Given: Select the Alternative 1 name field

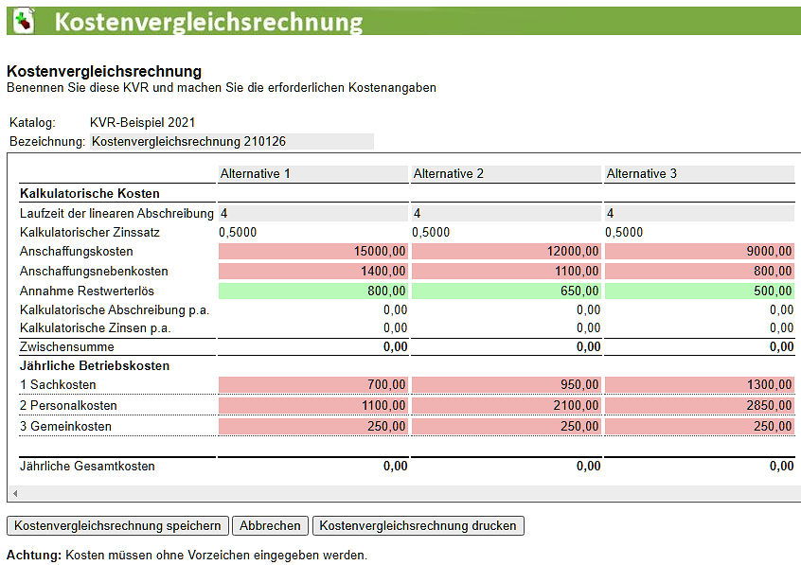Looking at the screenshot, I should (x=313, y=174).
